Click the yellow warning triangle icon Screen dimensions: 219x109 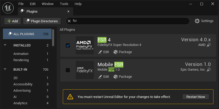tap(70, 97)
